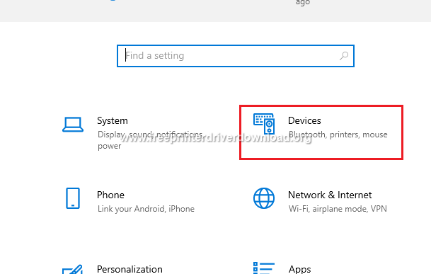Click the search magnifier icon
The width and height of the screenshot is (431, 274).
(x=344, y=56)
